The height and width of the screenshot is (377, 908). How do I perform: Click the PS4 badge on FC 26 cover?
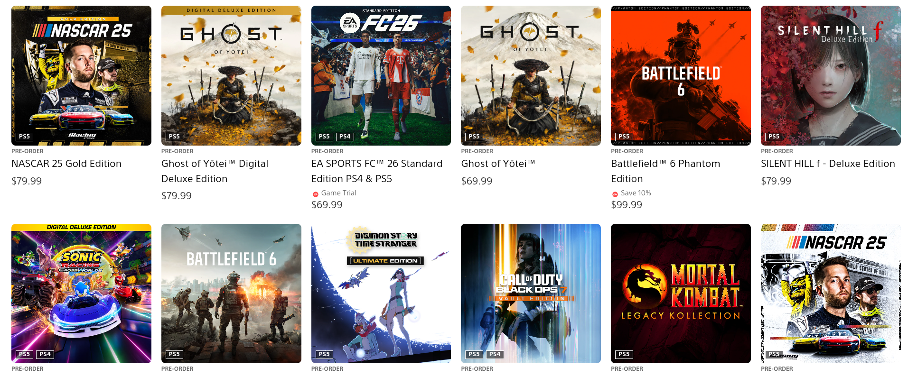point(345,137)
